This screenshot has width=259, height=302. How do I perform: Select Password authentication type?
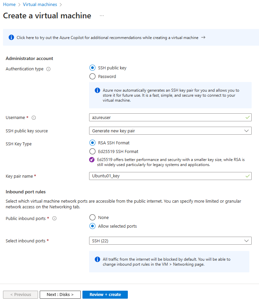(92, 76)
